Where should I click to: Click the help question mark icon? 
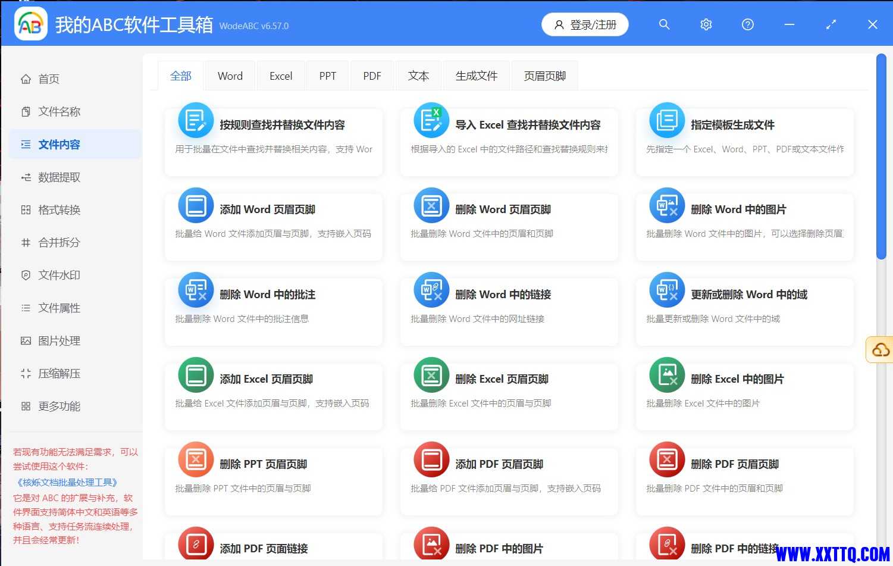[748, 24]
